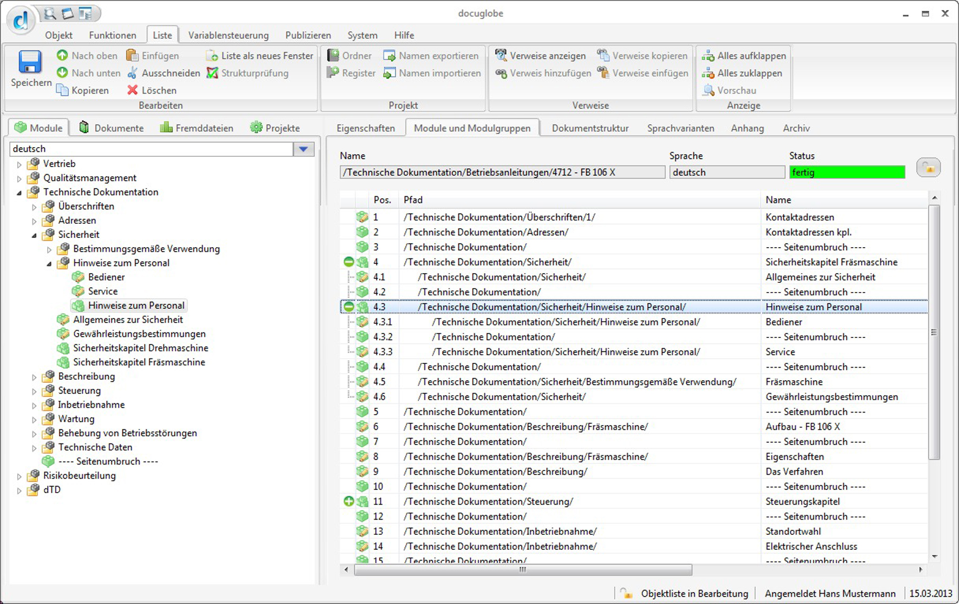Open the deutsch language dropdown

click(304, 149)
